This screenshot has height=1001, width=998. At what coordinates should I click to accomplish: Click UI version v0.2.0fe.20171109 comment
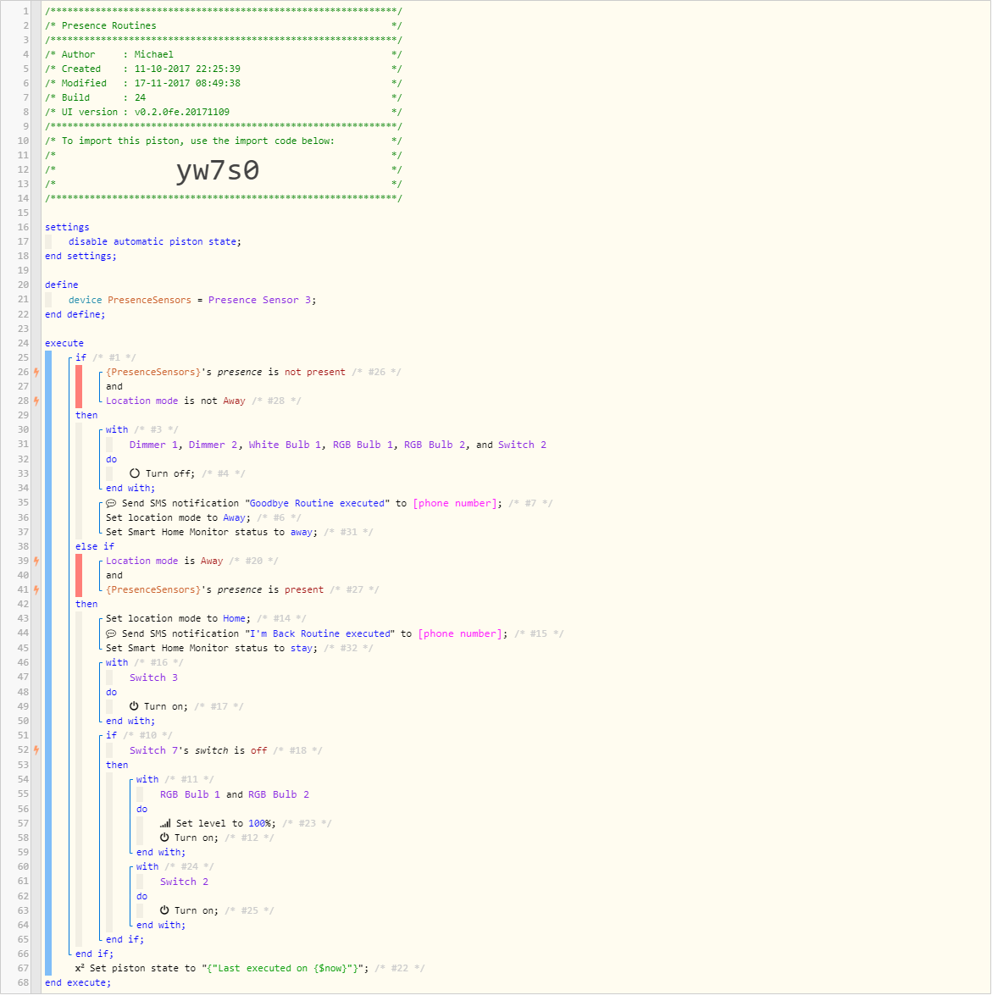point(224,113)
